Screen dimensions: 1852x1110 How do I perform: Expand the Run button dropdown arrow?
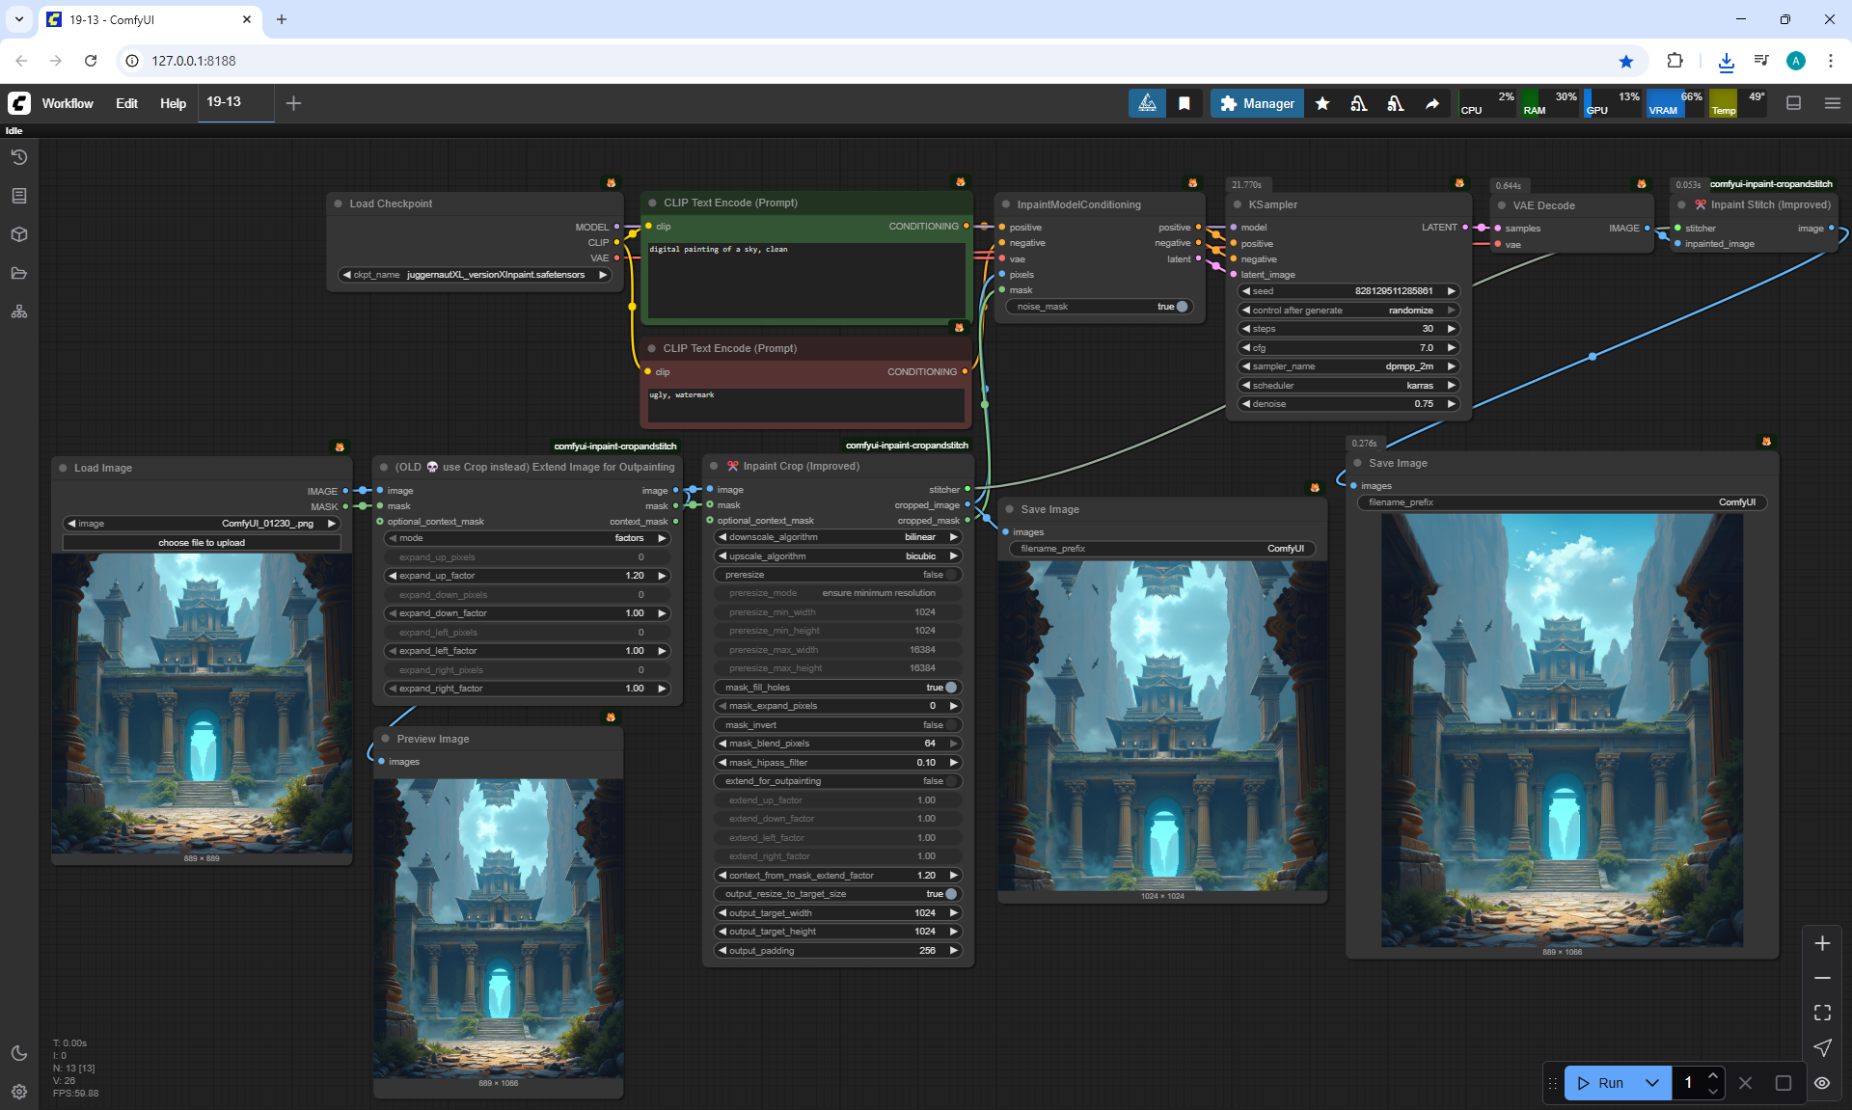(1652, 1083)
